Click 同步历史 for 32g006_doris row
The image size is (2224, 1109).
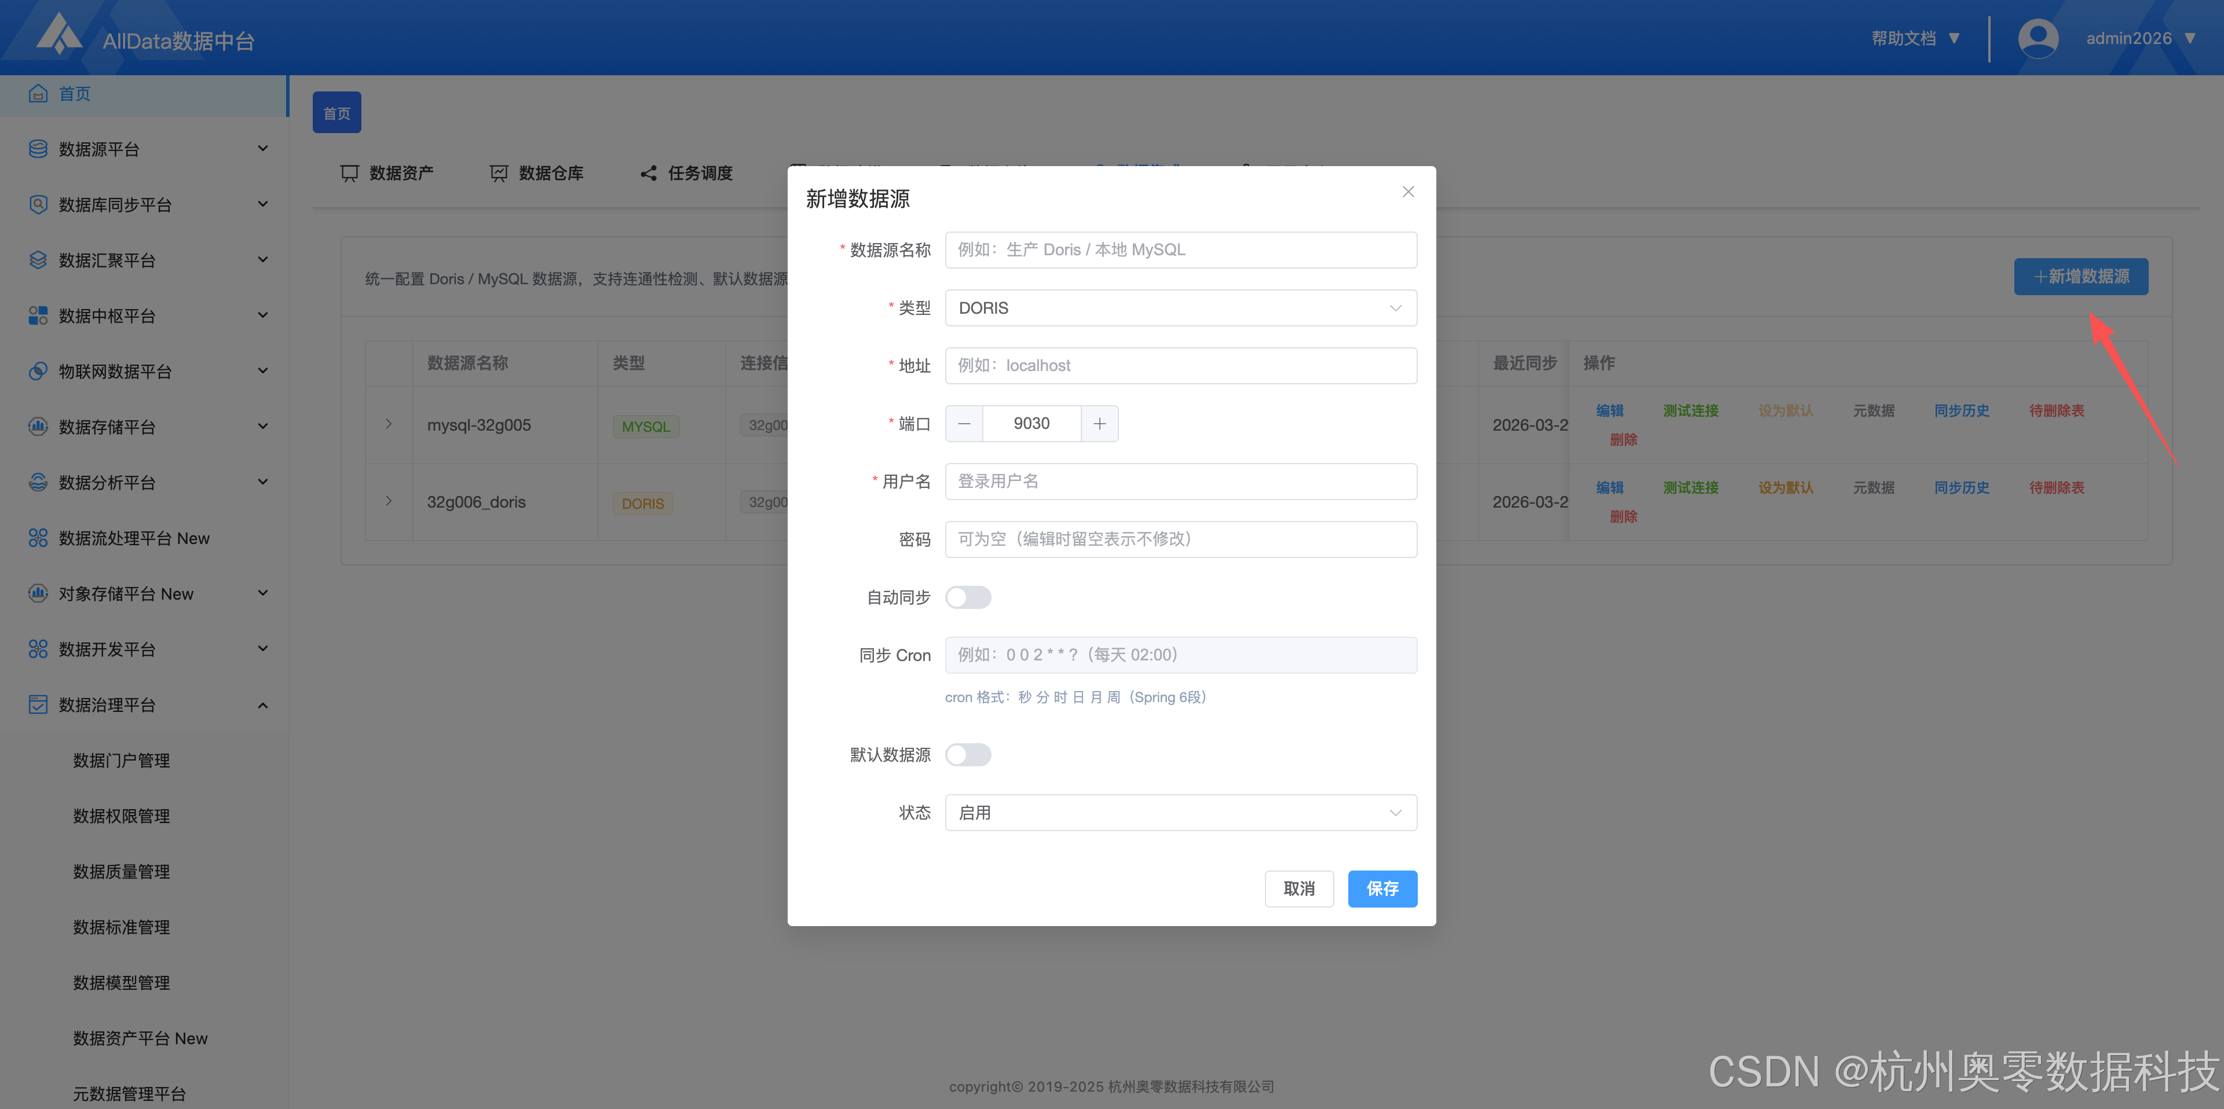(x=1962, y=487)
